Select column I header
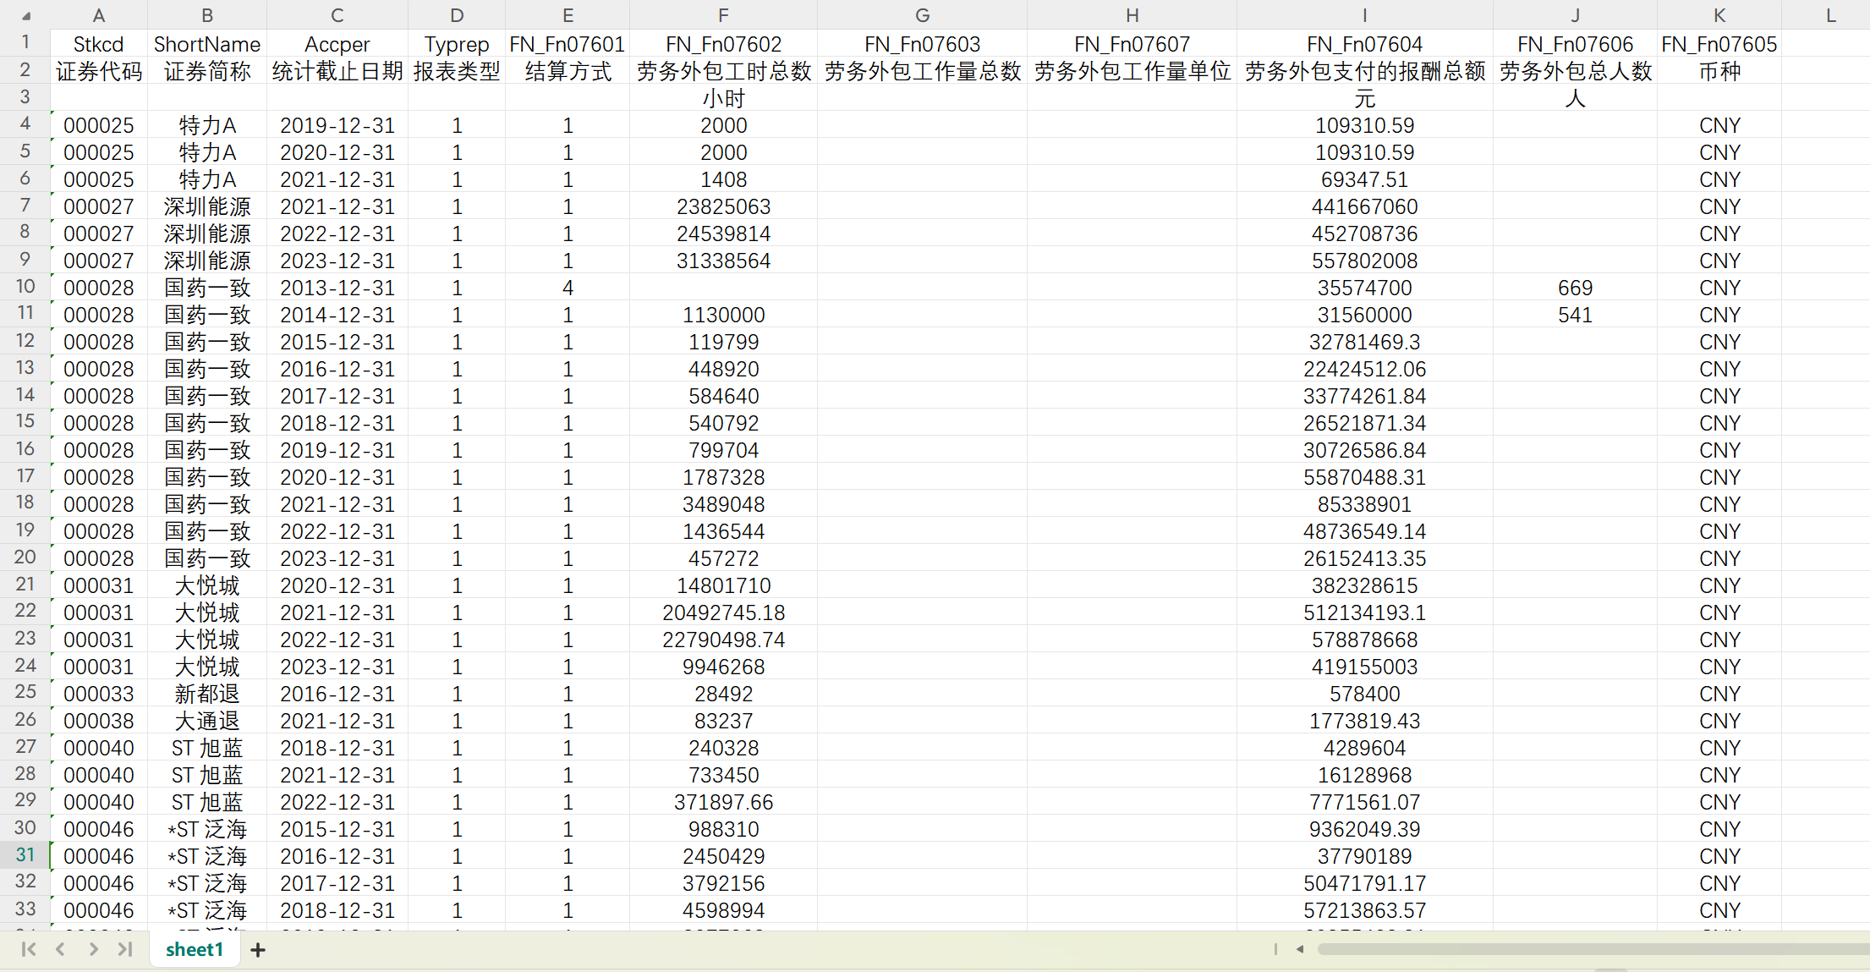This screenshot has height=972, width=1870. pos(1364,15)
